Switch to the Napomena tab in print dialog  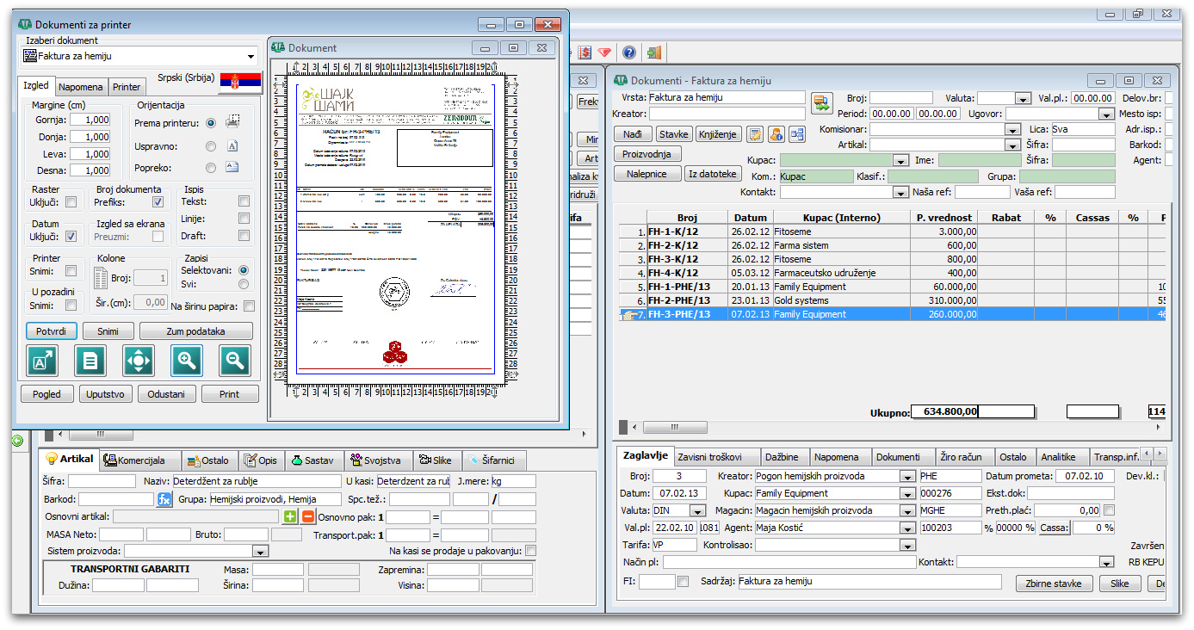pyautogui.click(x=81, y=87)
